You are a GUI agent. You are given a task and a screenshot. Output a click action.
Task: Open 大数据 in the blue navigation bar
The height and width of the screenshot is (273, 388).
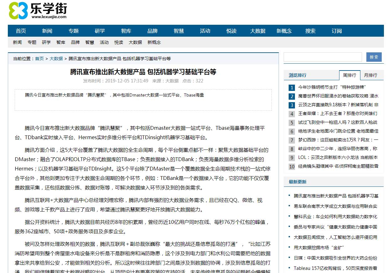coord(258,31)
